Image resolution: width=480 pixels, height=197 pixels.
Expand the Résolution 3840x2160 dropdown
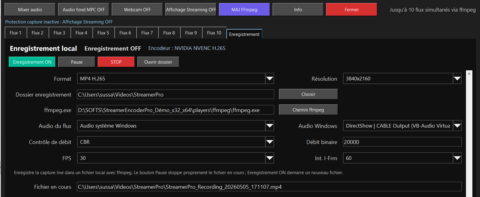(x=402, y=79)
